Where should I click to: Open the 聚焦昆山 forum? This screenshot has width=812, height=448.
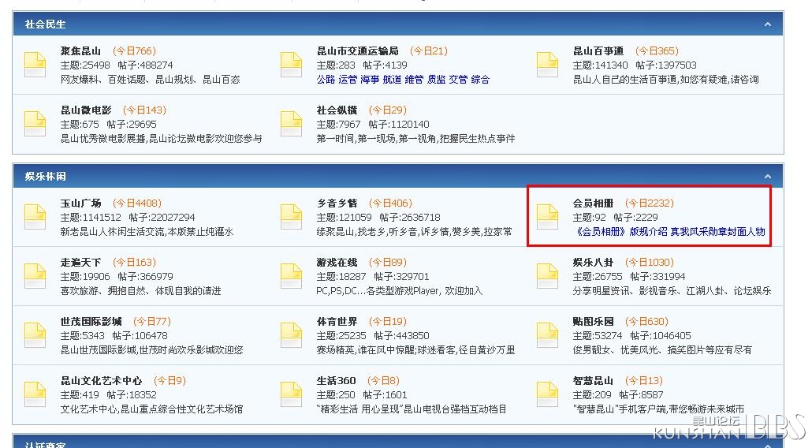[x=80, y=50]
